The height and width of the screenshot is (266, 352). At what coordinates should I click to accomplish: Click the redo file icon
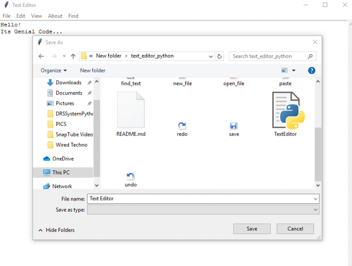[x=182, y=126]
